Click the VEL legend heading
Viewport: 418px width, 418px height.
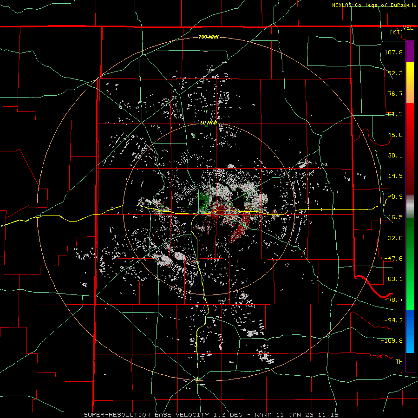pos(408,28)
